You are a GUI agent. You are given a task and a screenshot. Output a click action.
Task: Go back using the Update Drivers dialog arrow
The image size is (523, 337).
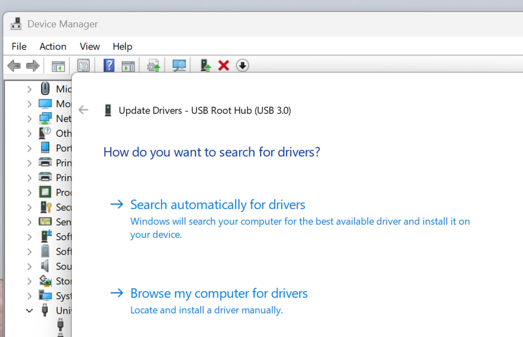83,110
